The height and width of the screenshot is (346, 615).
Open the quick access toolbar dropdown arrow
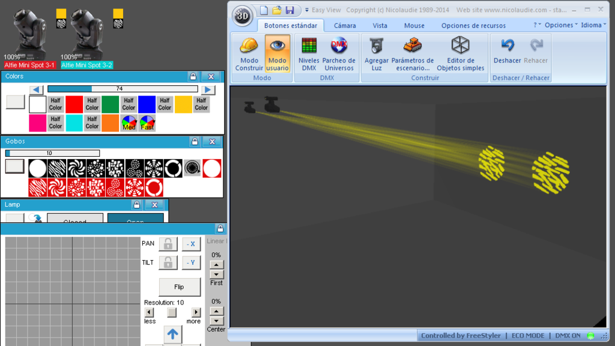tap(307, 10)
